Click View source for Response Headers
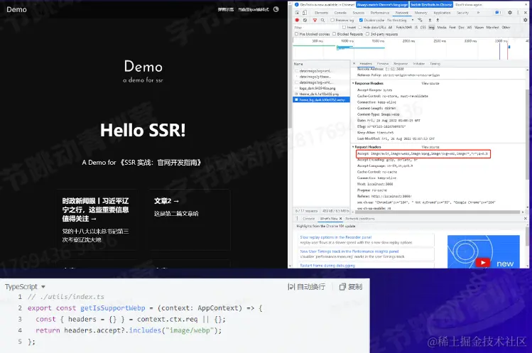Viewport: 532px width, 353px height. [x=430, y=83]
